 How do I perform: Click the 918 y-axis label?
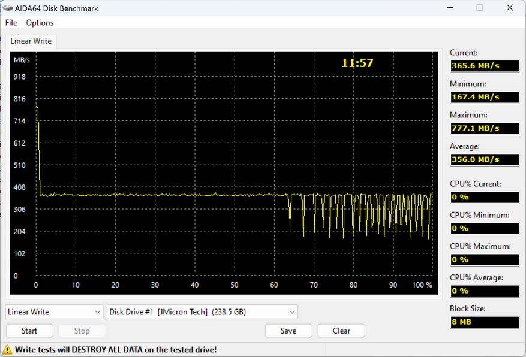(x=19, y=77)
